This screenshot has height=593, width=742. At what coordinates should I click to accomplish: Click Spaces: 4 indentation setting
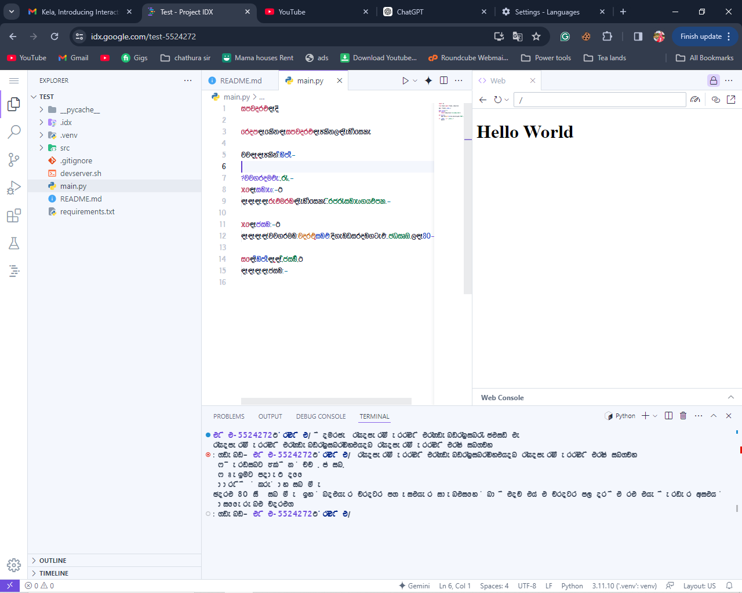[x=494, y=585]
